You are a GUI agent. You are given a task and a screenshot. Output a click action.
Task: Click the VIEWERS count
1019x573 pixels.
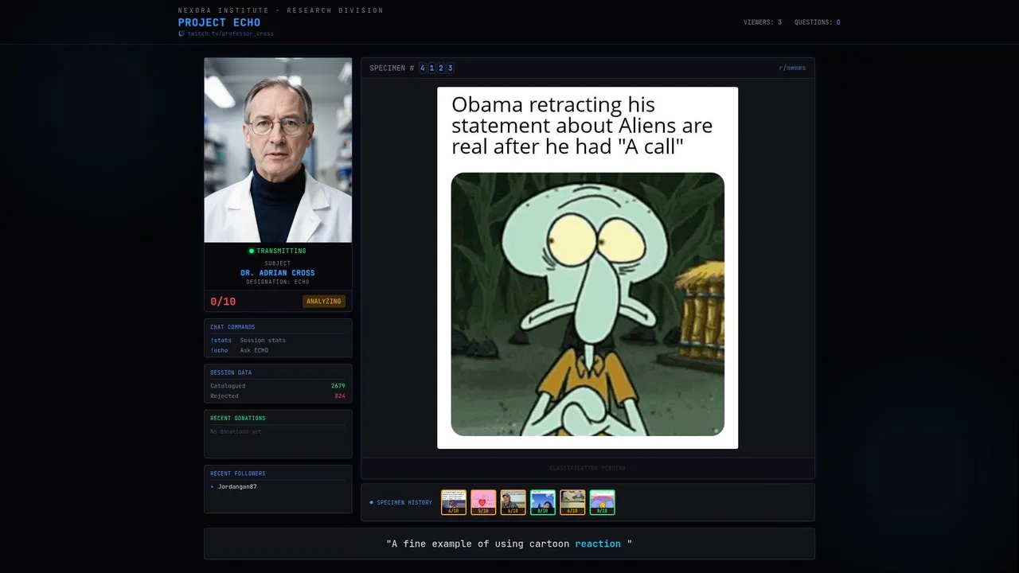tap(763, 22)
